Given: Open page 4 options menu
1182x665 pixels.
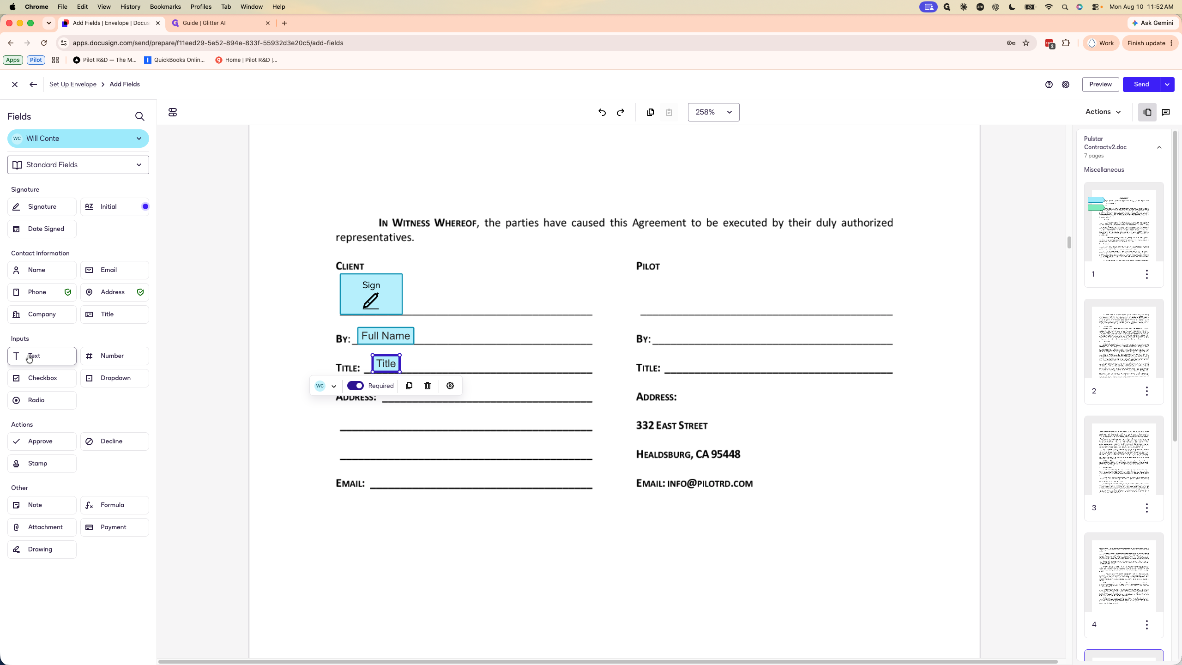Looking at the screenshot, I should 1147,625.
